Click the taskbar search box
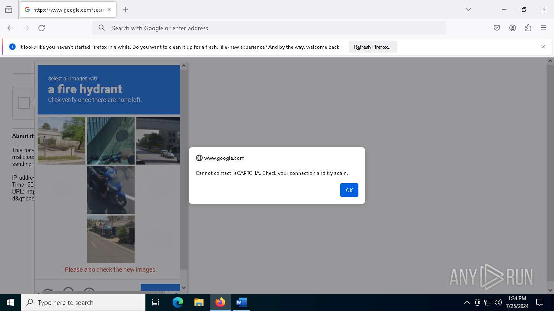The height and width of the screenshot is (311, 554). tap(83, 302)
